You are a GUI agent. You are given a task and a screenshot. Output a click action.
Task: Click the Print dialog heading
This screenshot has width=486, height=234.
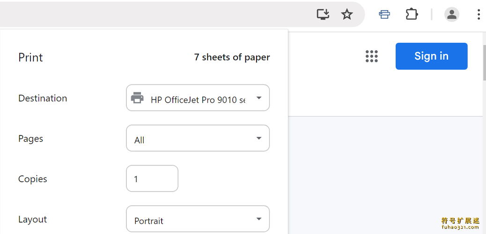[x=30, y=57]
